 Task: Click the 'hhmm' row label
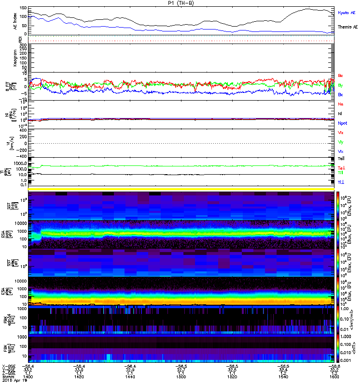click(x=8, y=377)
